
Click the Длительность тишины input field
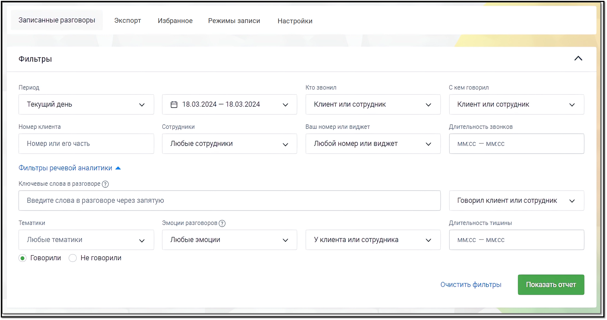click(x=516, y=240)
